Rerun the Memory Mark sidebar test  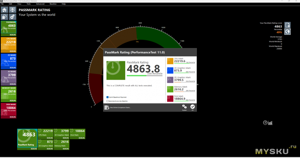13,101
